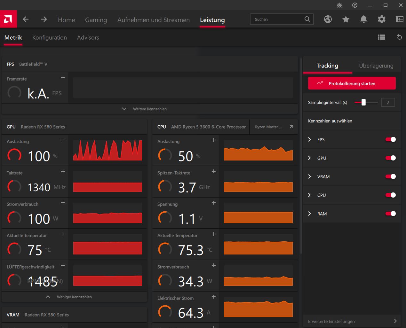Open the web browser globe icon
The height and width of the screenshot is (328, 406).
tap(328, 19)
